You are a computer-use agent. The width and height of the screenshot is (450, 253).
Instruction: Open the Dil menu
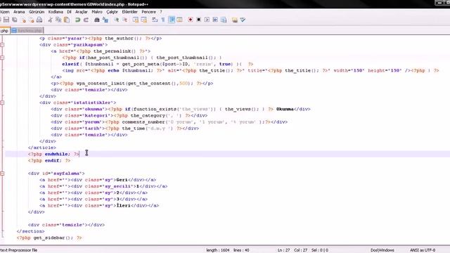[x=69, y=12]
